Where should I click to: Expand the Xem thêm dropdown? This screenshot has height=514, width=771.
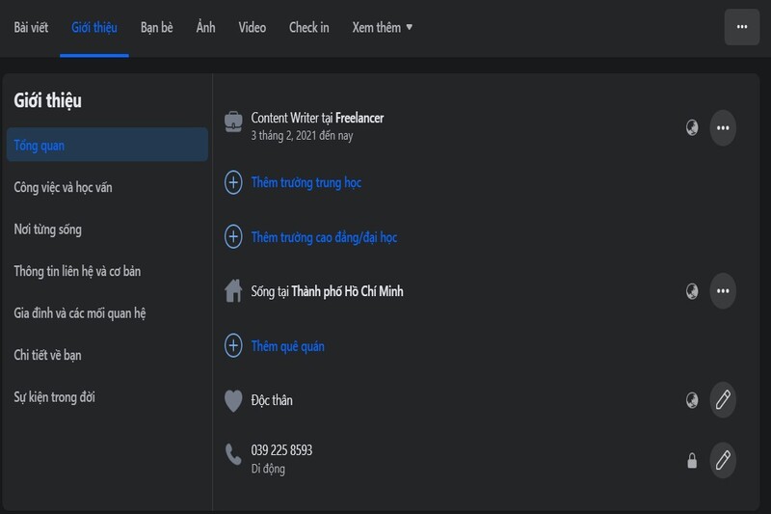coord(383,27)
